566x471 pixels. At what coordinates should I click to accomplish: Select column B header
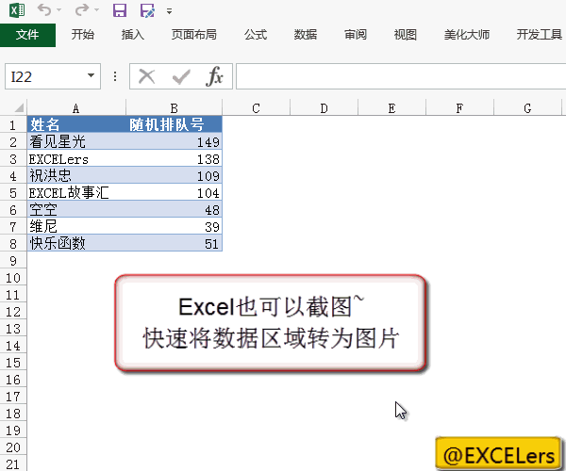175,108
